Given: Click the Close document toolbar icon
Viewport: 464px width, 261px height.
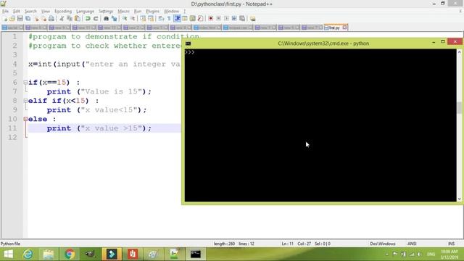Looking at the screenshot, I should tap(36, 19).
